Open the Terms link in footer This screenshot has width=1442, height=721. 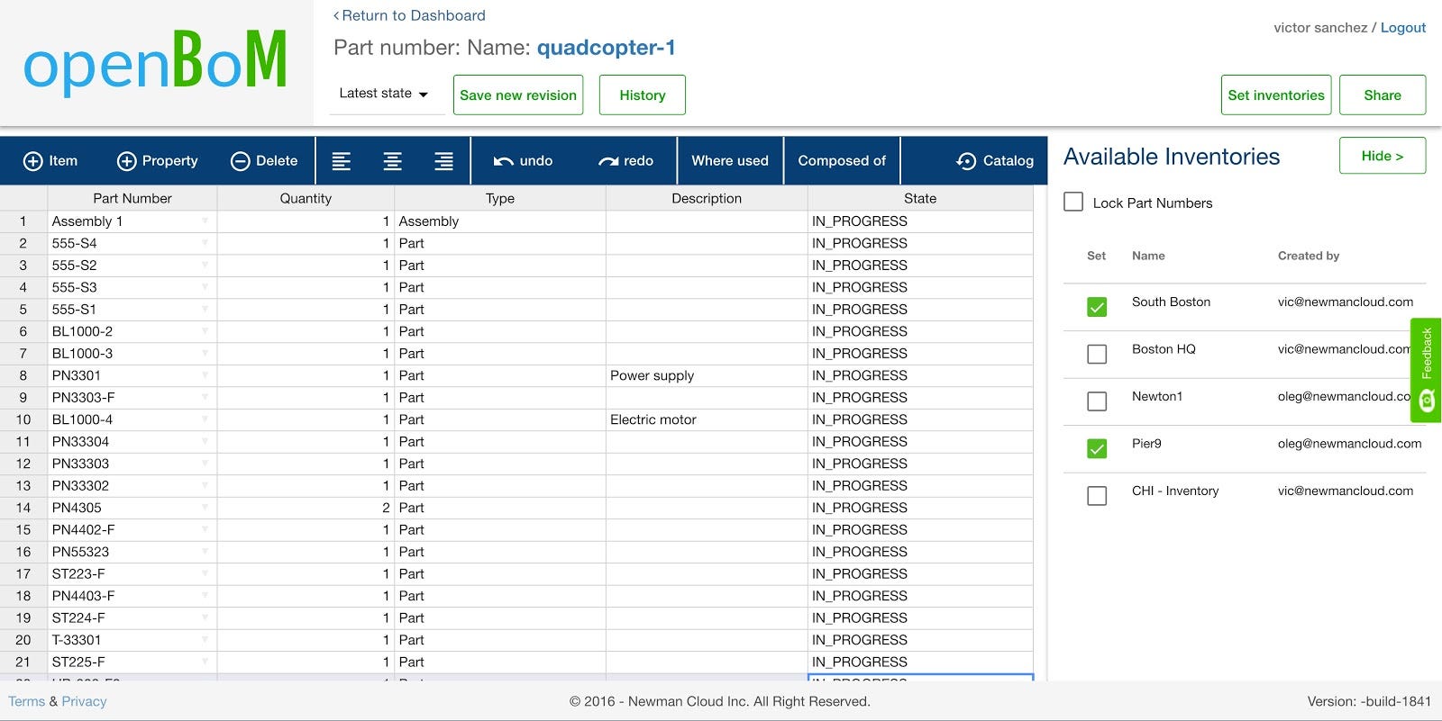tap(27, 701)
